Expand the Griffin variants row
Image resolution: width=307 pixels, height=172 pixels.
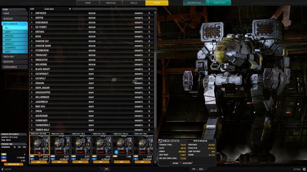click(32, 18)
